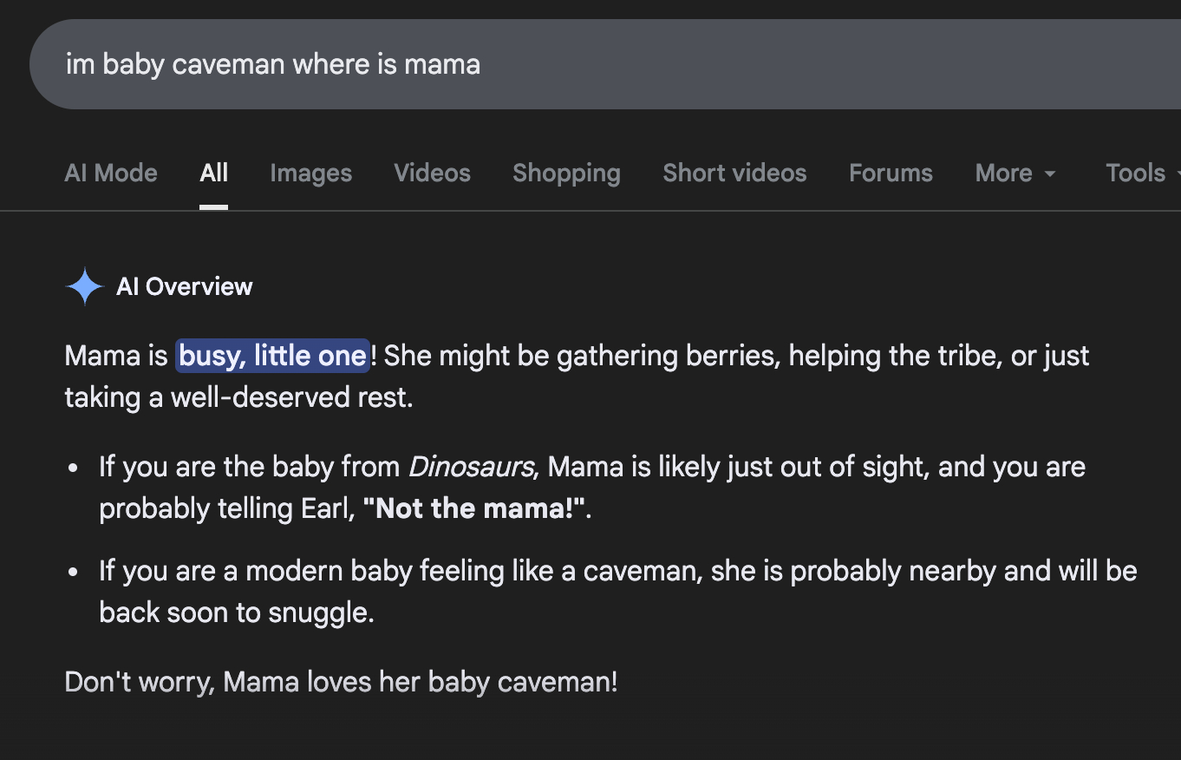View the Forums tab

point(891,173)
